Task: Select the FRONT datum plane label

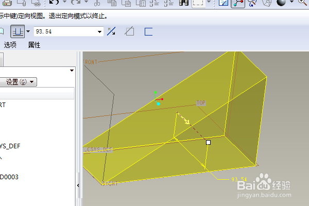Action: (90, 62)
